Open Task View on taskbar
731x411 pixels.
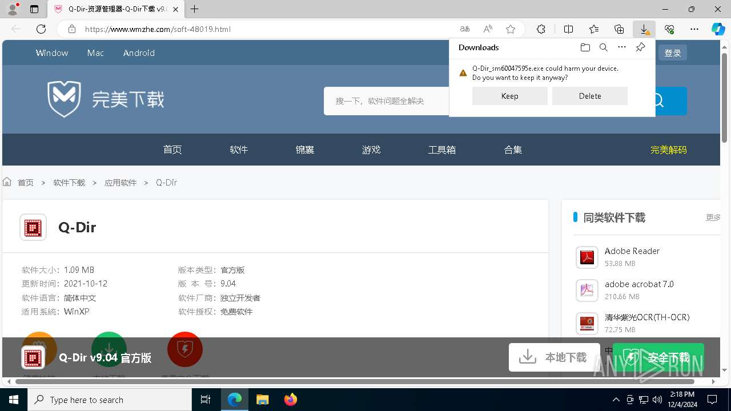[206, 400]
